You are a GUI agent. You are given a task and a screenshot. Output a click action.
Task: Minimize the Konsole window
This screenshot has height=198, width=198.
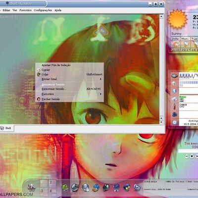click(x=150, y=4)
